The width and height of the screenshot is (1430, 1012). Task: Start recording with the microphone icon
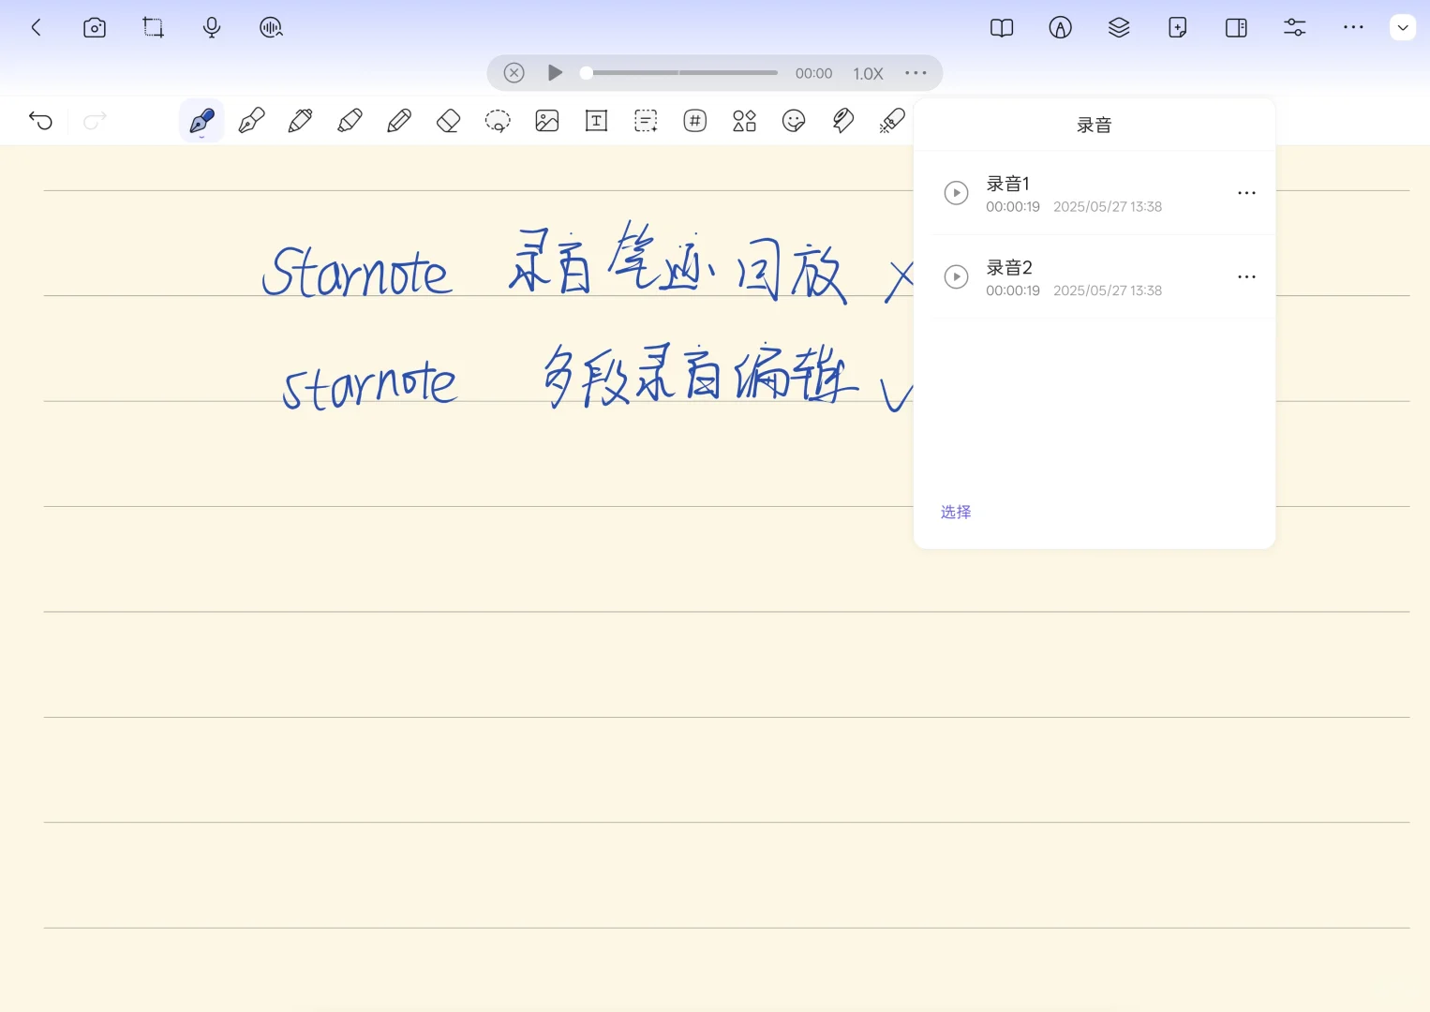[x=212, y=28]
